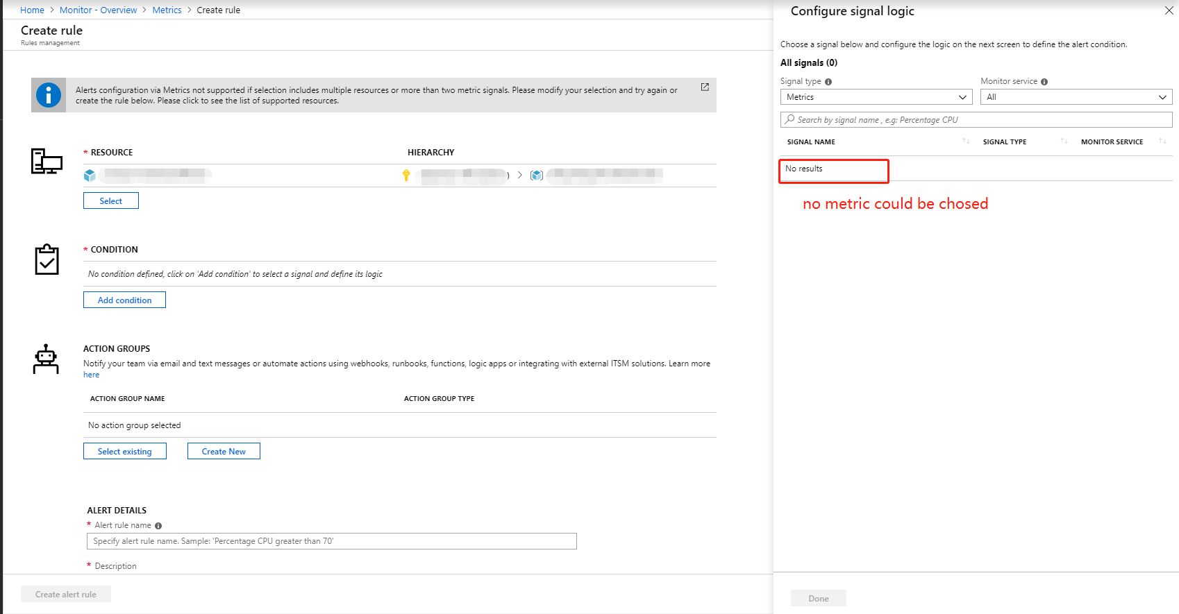Click the 'No results' row text
The image size is (1179, 614).
804,169
